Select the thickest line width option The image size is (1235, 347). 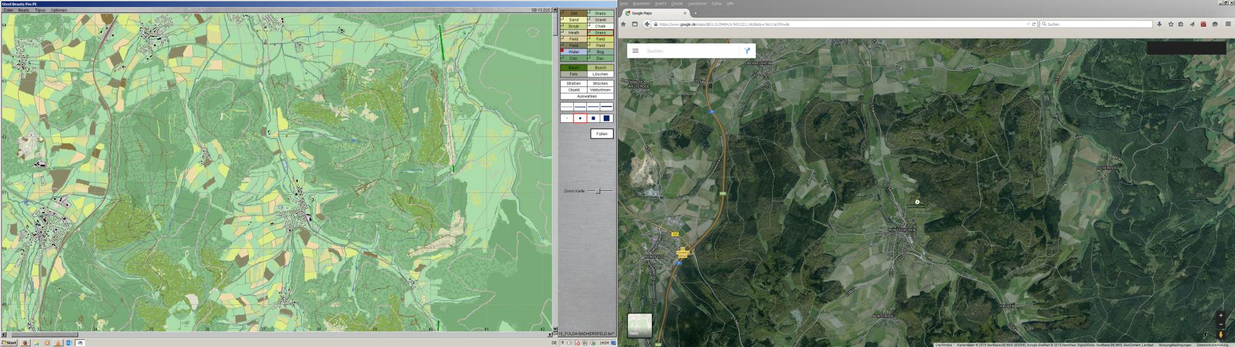tap(606, 107)
